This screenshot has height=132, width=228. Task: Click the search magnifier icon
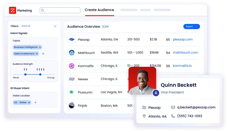(43, 10)
